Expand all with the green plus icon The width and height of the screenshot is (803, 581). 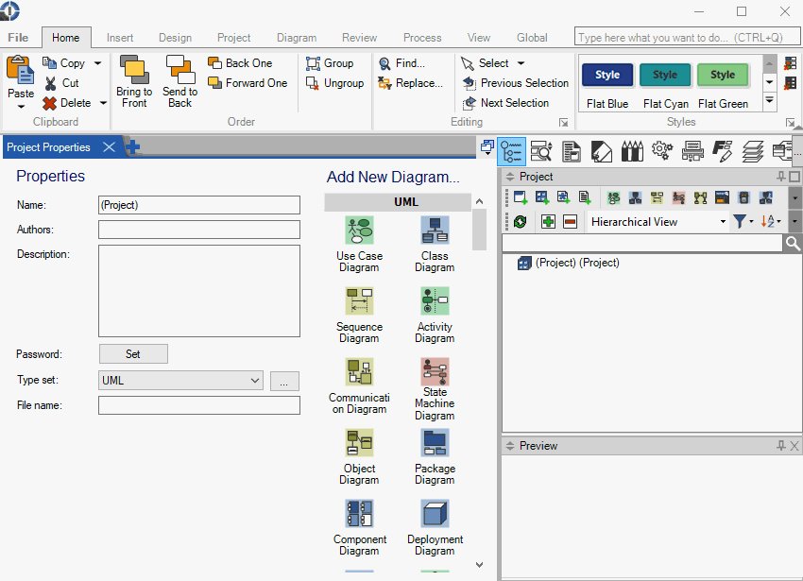tap(548, 221)
